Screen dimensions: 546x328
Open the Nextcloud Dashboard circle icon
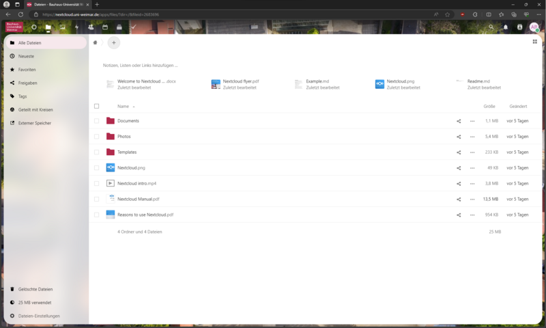[33, 27]
